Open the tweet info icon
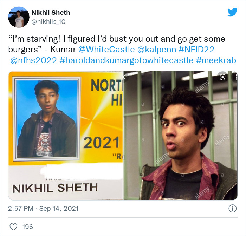This screenshot has height=236, width=246. (232, 209)
